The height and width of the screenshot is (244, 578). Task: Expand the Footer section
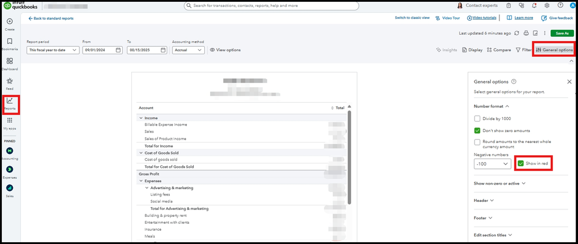pos(483,218)
